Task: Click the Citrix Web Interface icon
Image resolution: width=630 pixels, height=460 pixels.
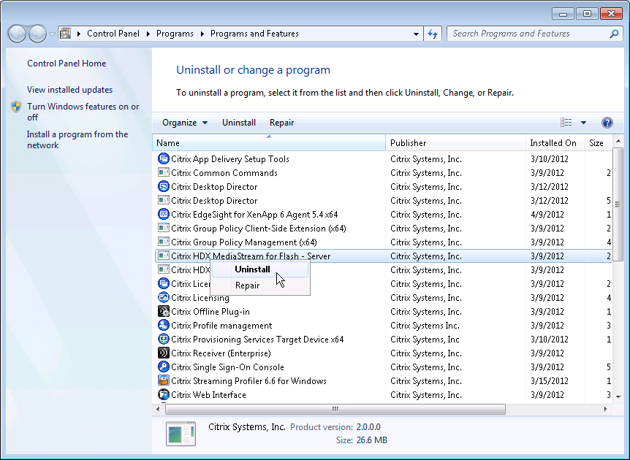Action: tap(164, 394)
